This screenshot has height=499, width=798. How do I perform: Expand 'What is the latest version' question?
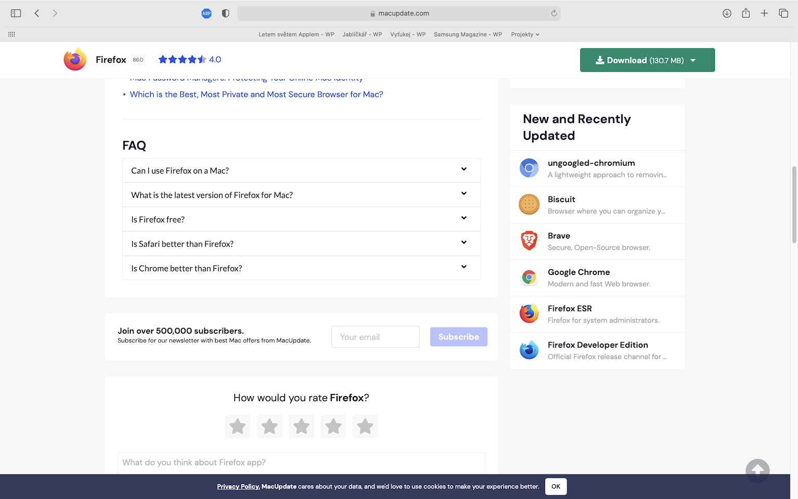[301, 195]
